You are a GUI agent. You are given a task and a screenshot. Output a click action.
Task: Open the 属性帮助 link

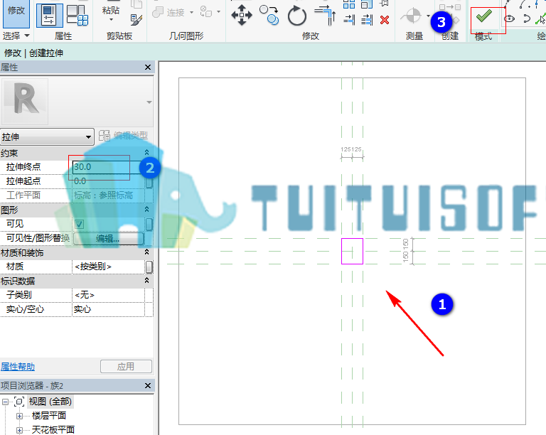point(18,367)
